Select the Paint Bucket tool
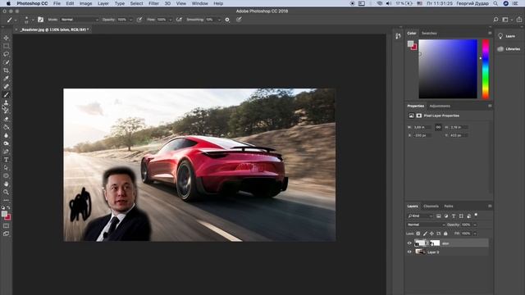525x295 pixels. [x=6, y=127]
